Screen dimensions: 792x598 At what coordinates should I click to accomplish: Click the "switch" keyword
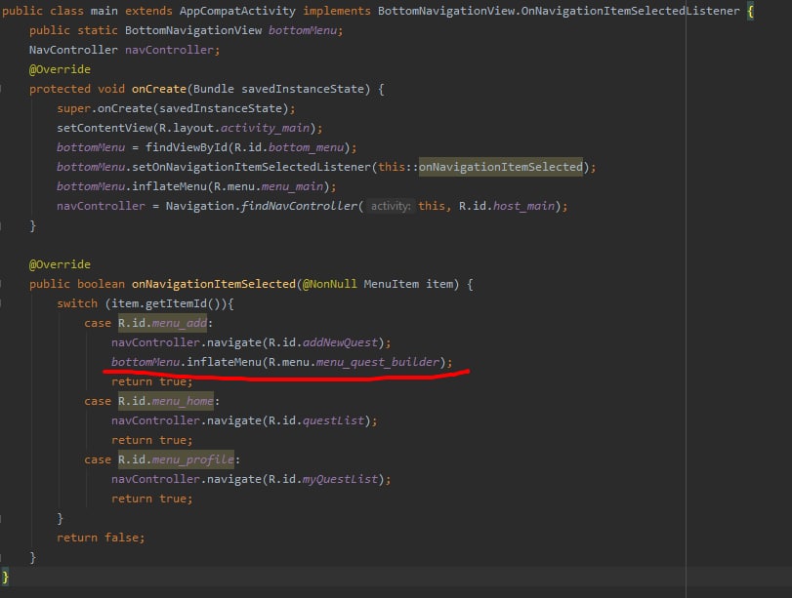pos(77,303)
